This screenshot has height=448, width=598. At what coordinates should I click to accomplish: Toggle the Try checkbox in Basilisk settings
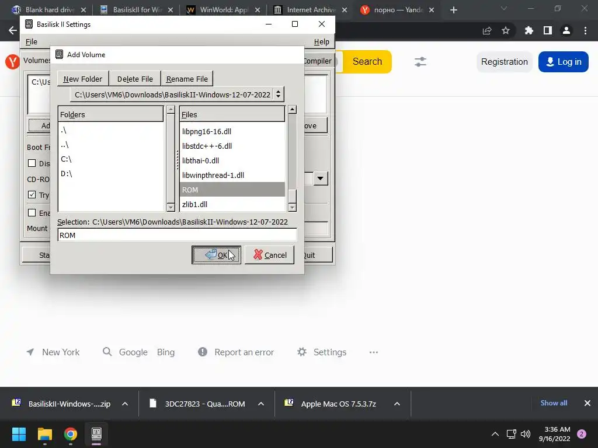(x=32, y=195)
